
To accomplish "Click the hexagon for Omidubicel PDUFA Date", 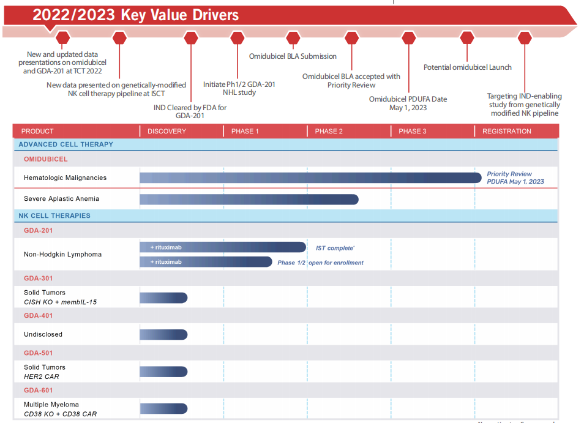I will 409,38.
